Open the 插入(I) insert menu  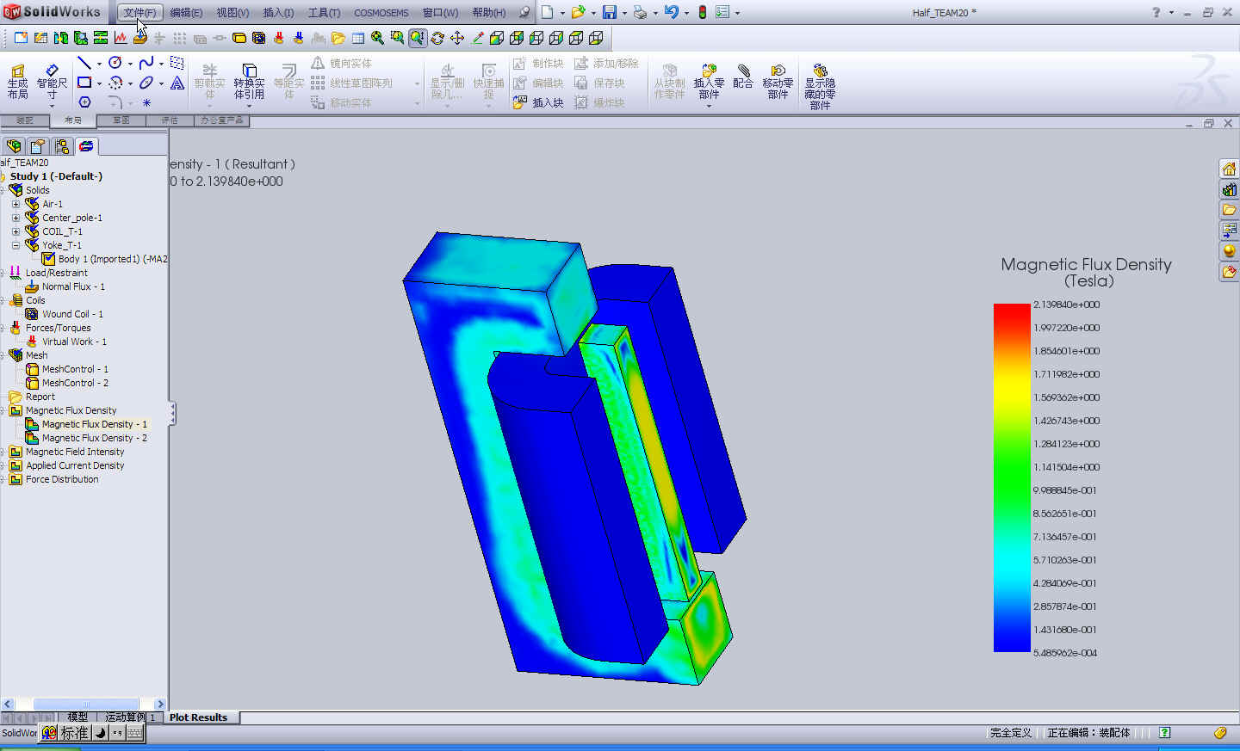tap(278, 12)
